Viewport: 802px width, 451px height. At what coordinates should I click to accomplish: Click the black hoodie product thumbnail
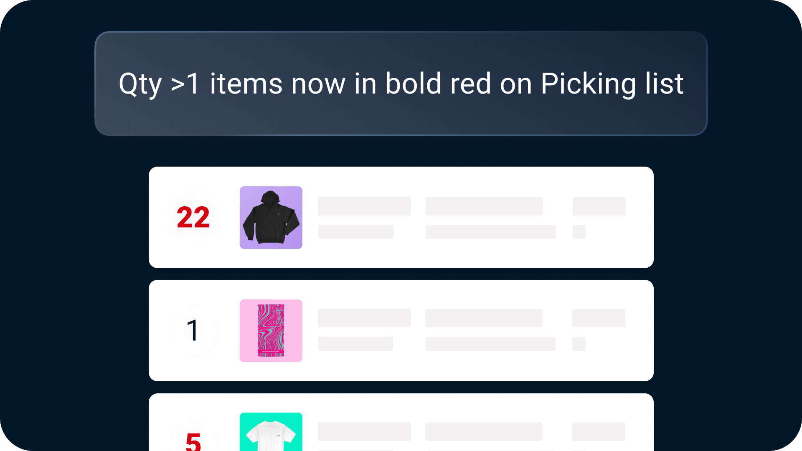click(x=271, y=218)
